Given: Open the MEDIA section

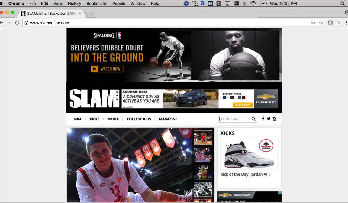Looking at the screenshot, I should (x=113, y=119).
